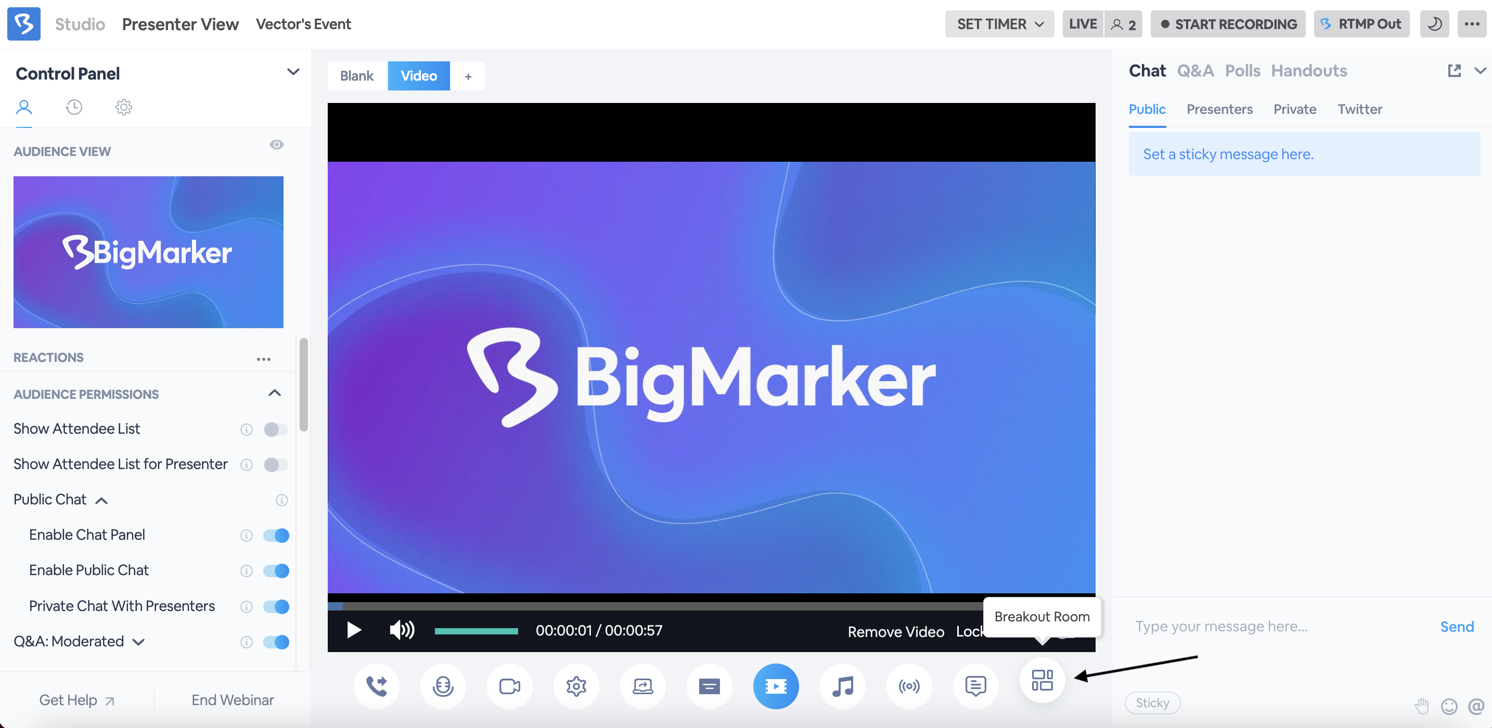
Task: Open the chat note icon in toolbar
Action: [x=976, y=686]
